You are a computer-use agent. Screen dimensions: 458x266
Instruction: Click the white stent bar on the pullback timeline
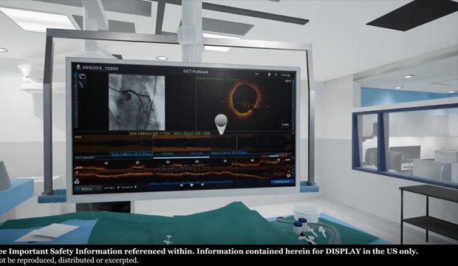(x=181, y=157)
